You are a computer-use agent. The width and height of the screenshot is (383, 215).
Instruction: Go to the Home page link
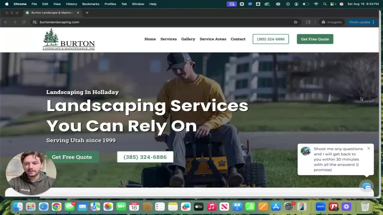tap(150, 39)
